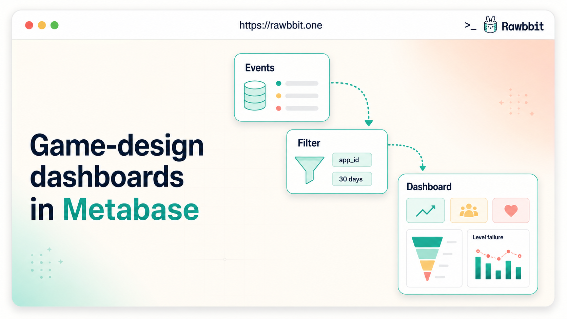This screenshot has height=319, width=567.
Task: Click the Filter card title
Action: [x=309, y=143]
